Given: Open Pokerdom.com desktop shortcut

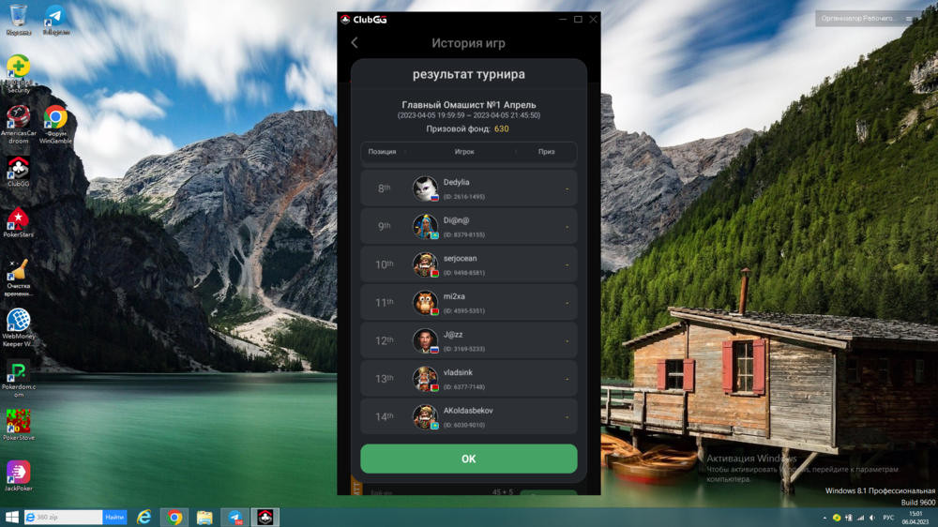Looking at the screenshot, I should (x=18, y=372).
